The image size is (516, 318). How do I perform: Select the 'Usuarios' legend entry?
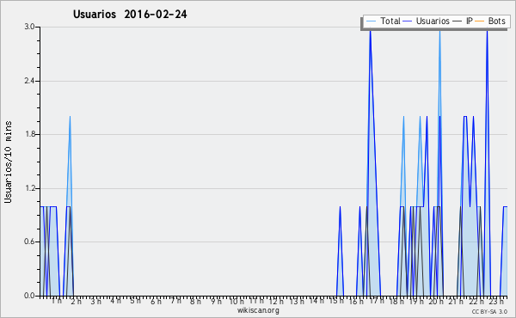(x=433, y=21)
